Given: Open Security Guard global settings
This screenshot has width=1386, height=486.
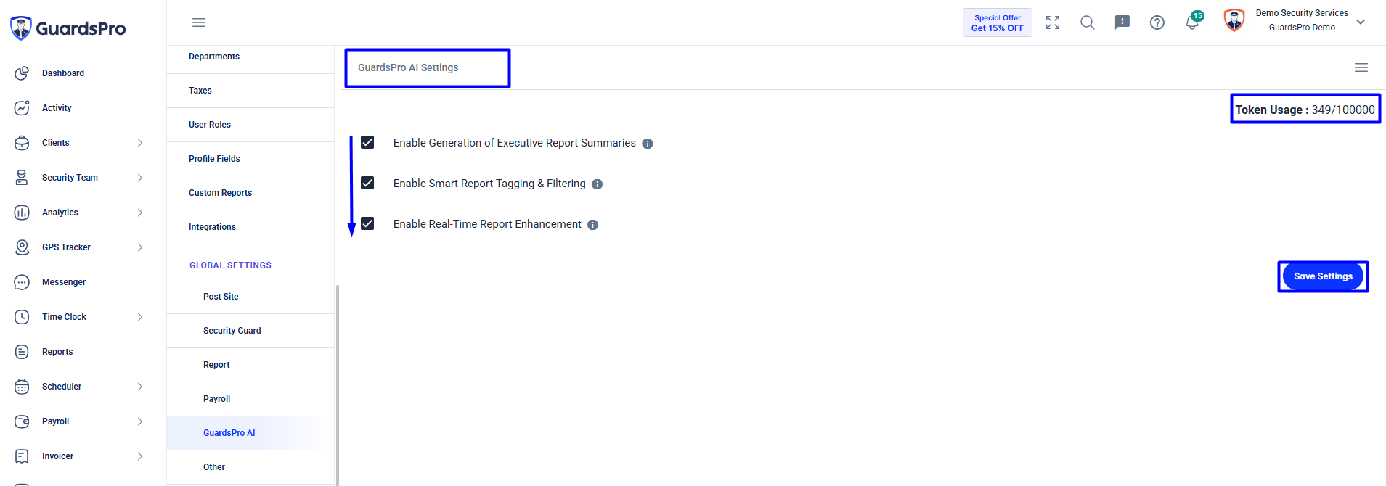Looking at the screenshot, I should tap(250, 331).
